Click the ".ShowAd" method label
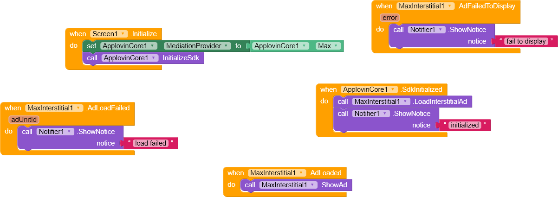The width and height of the screenshot is (558, 197). (x=334, y=185)
